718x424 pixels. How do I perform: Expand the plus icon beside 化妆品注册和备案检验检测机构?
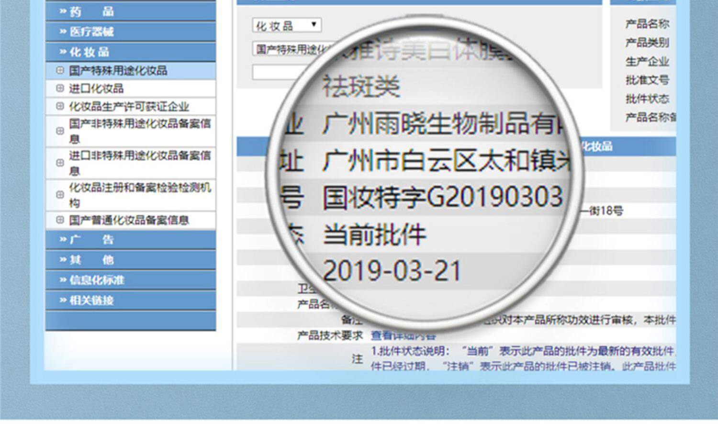[x=60, y=195]
